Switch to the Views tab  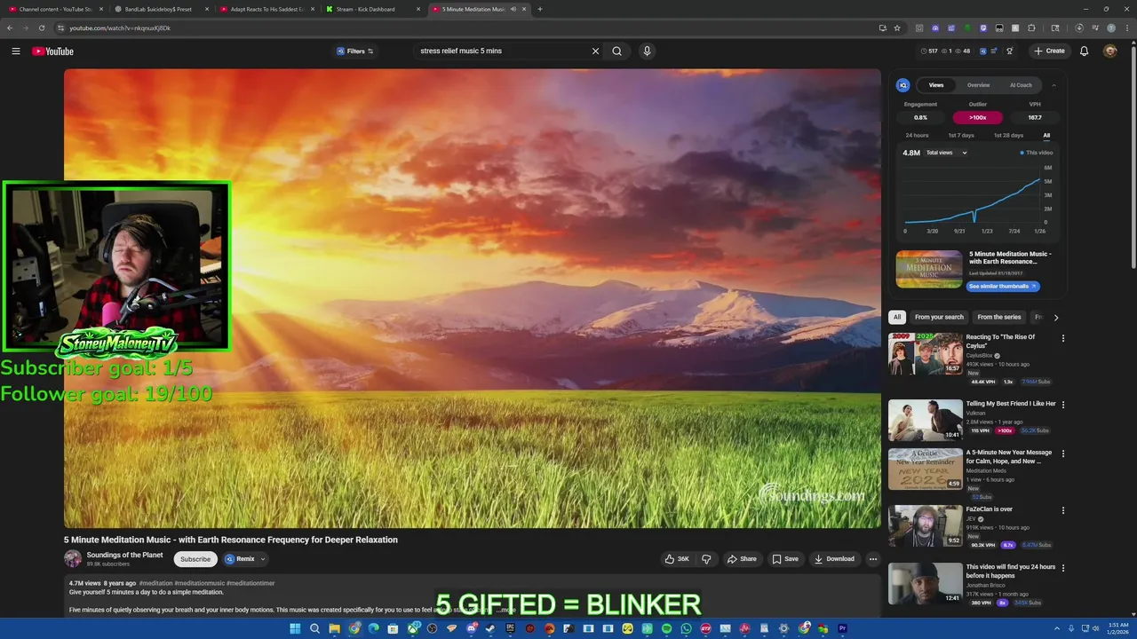pos(936,85)
